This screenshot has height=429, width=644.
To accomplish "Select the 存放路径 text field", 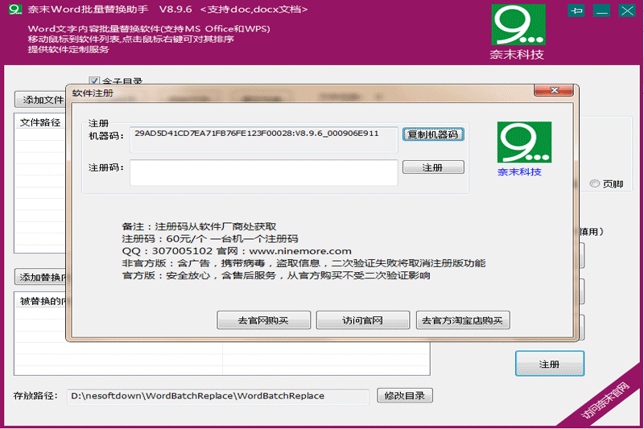I will 217,396.
